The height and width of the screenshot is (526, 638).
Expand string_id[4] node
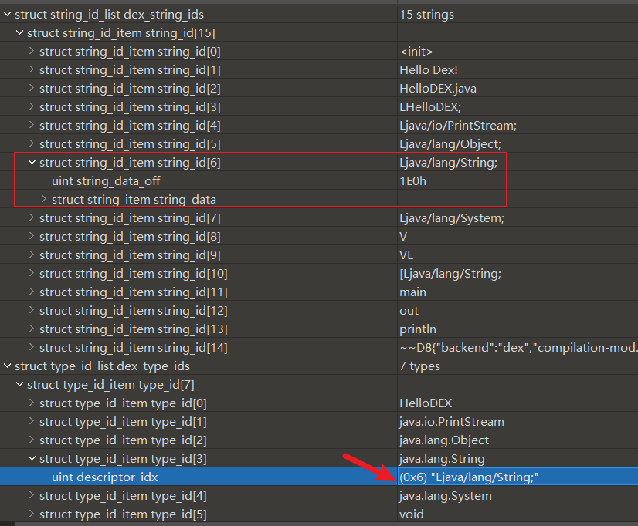[x=32, y=125]
